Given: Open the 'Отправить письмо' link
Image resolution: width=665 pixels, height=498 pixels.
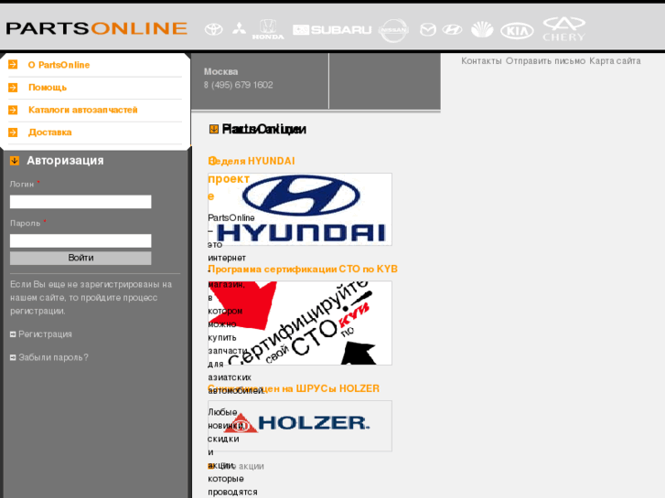Looking at the screenshot, I should click(545, 61).
